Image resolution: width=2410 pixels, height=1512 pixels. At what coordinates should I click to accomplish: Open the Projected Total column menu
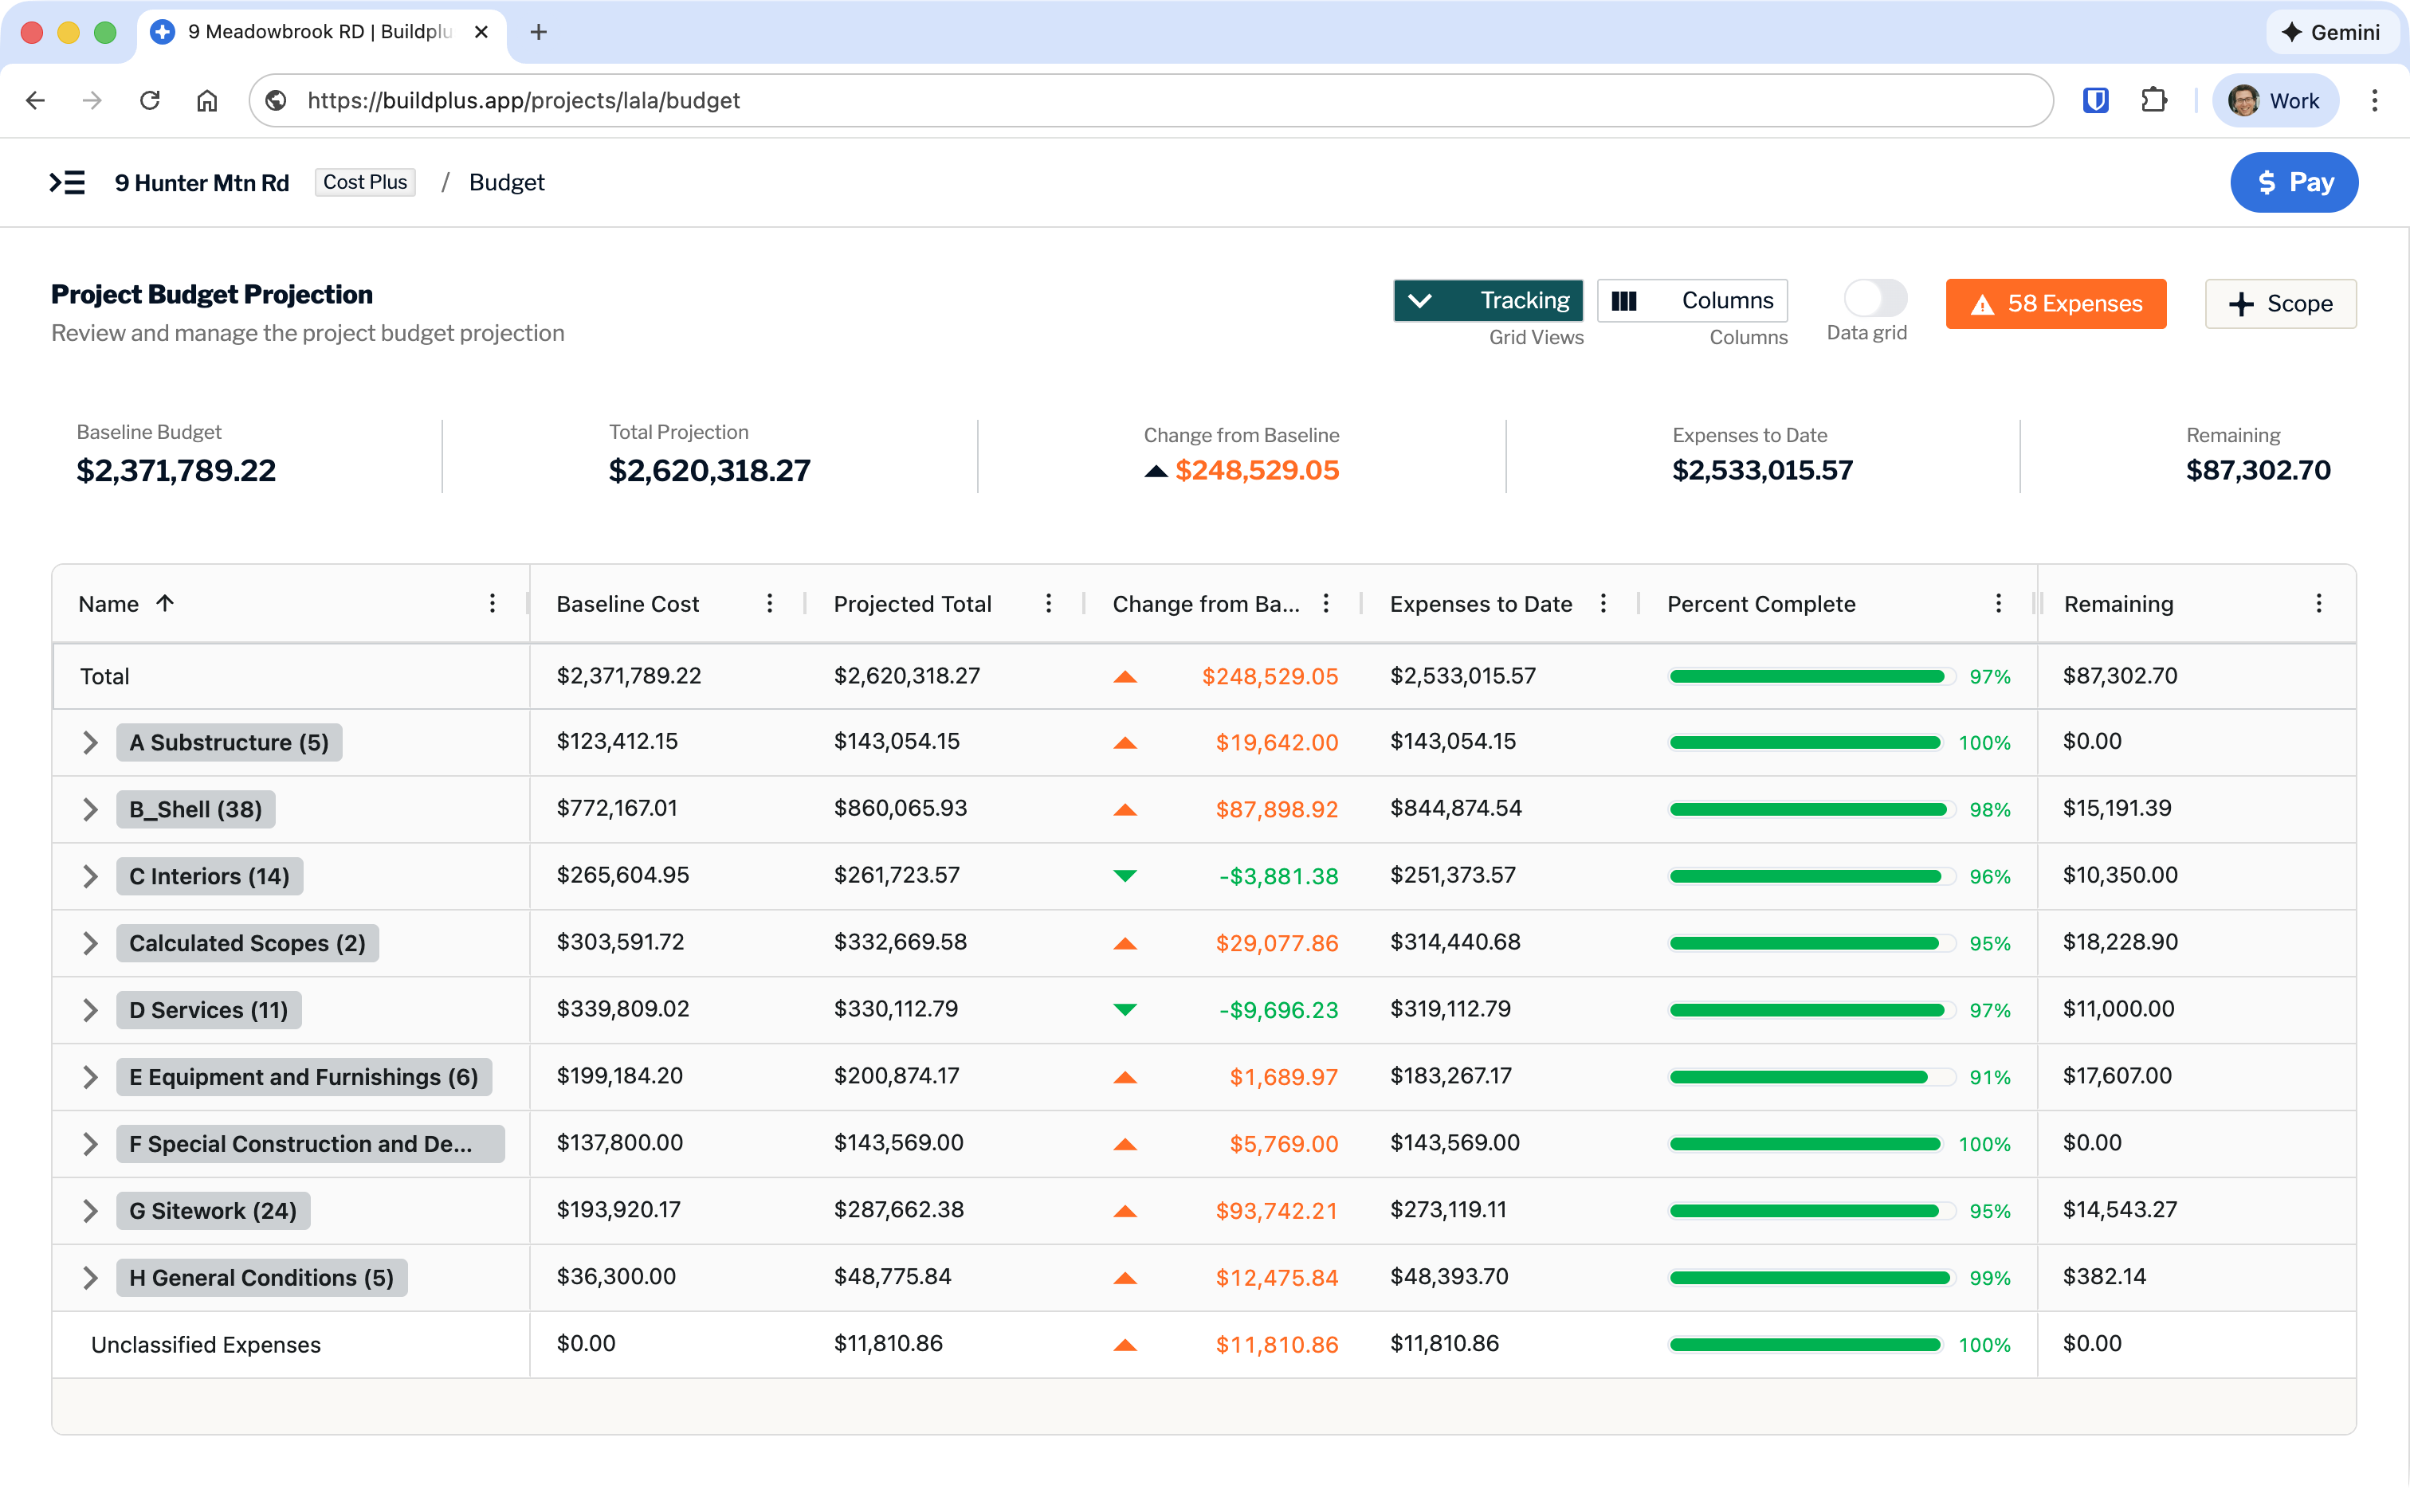pyautogui.click(x=1047, y=603)
